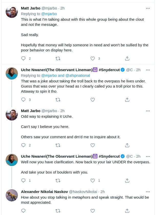The height and width of the screenshot is (215, 156).
Task: Retweet Alexander Naskov's metaphors tweet
Action: [58, 211]
